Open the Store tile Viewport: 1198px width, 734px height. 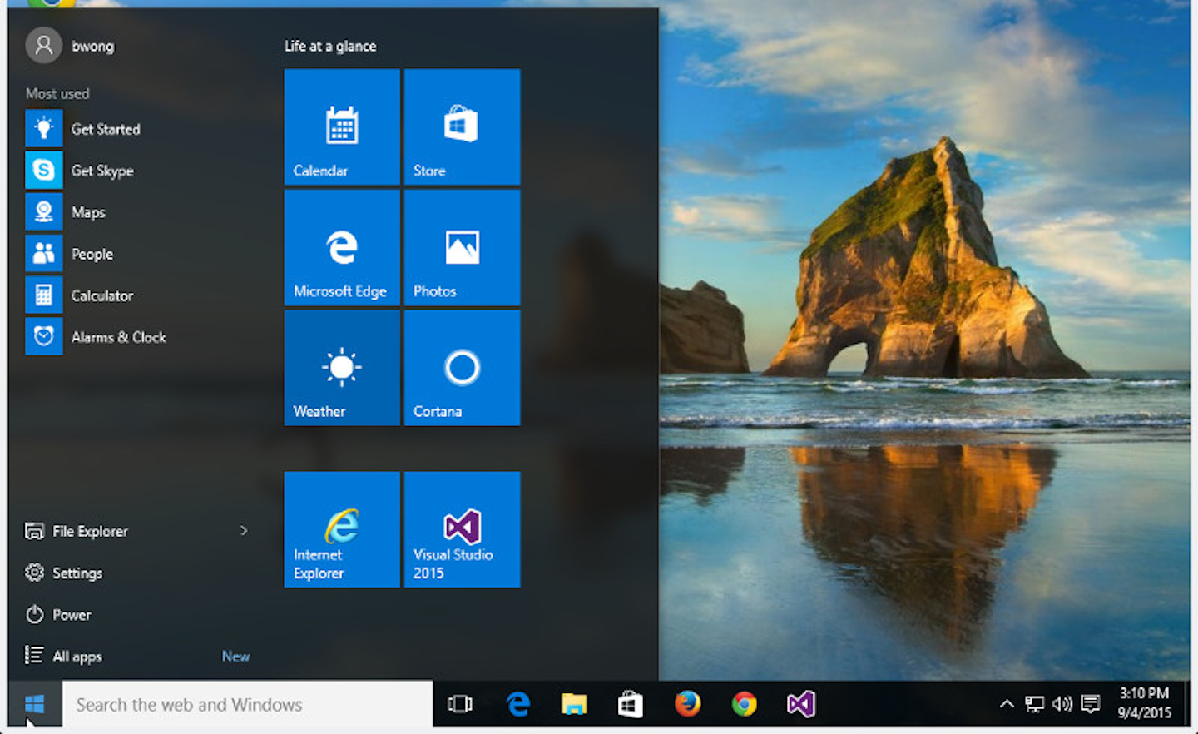(x=462, y=126)
